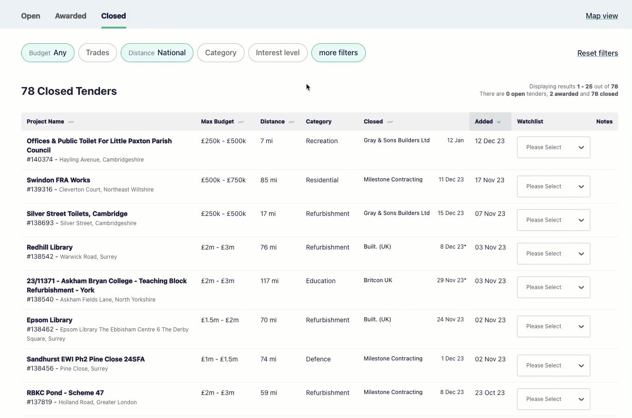
Task: Open watchlist dropdown for Sandhurst EWI Ph2
Action: pos(554,366)
